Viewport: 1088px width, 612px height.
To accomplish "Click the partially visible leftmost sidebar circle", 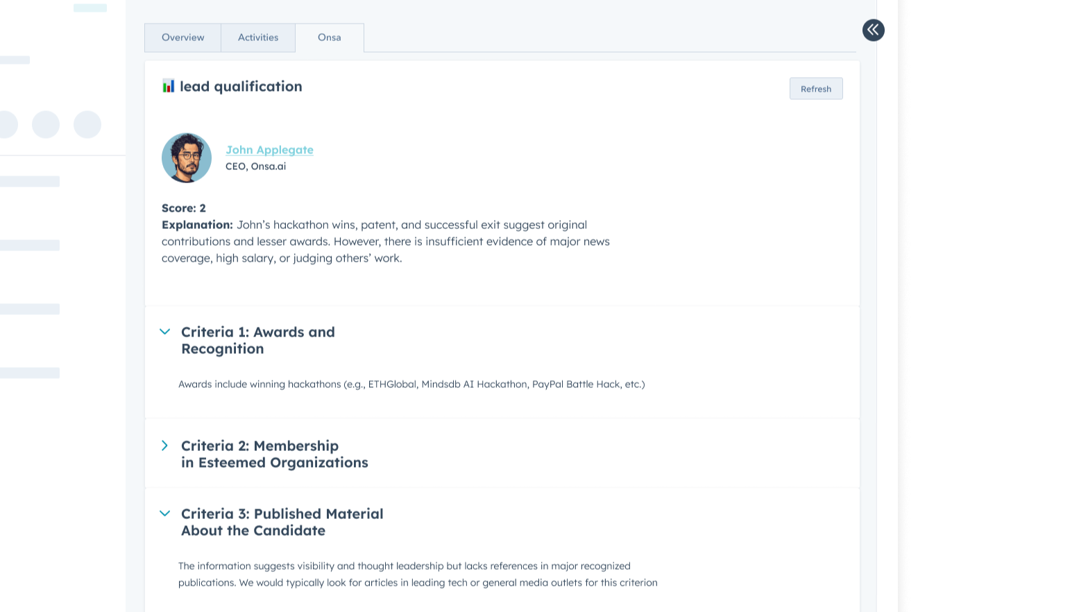I will coord(7,125).
